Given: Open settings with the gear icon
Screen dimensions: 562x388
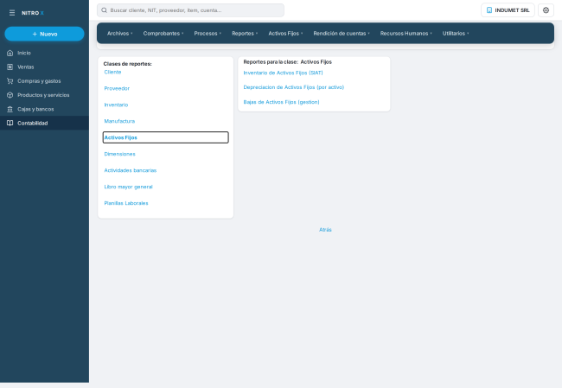Looking at the screenshot, I should tap(546, 10).
